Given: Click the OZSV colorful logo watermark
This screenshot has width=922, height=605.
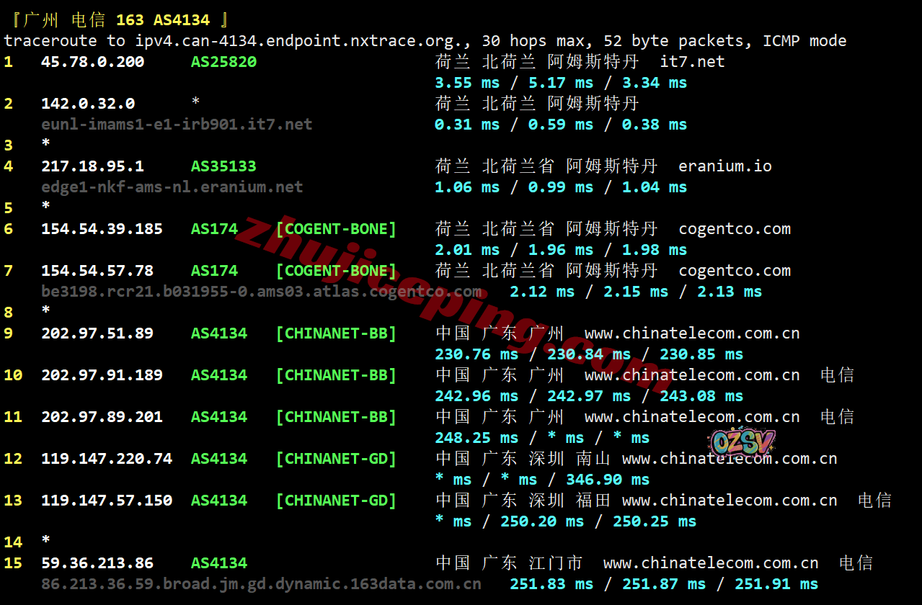Looking at the screenshot, I should point(742,444).
